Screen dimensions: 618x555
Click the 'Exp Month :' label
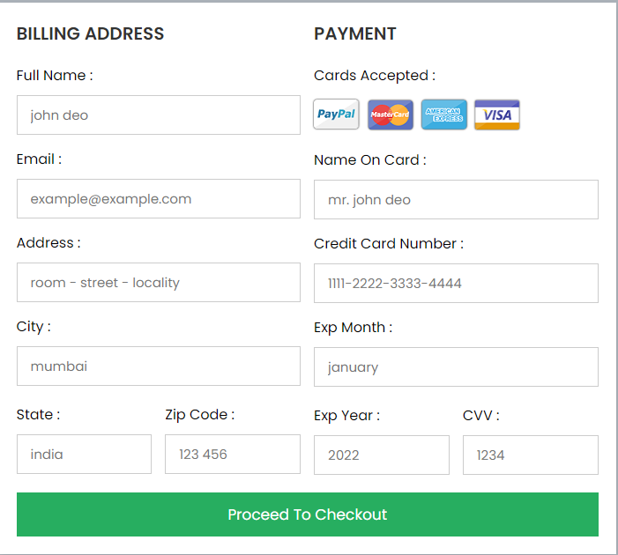pos(354,328)
